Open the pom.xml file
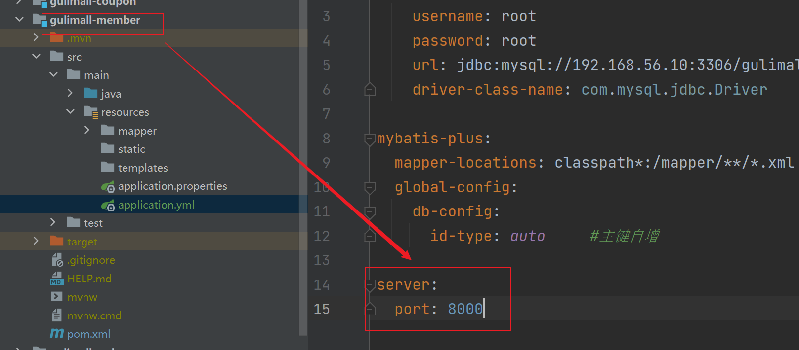The height and width of the screenshot is (350, 799). 89,334
